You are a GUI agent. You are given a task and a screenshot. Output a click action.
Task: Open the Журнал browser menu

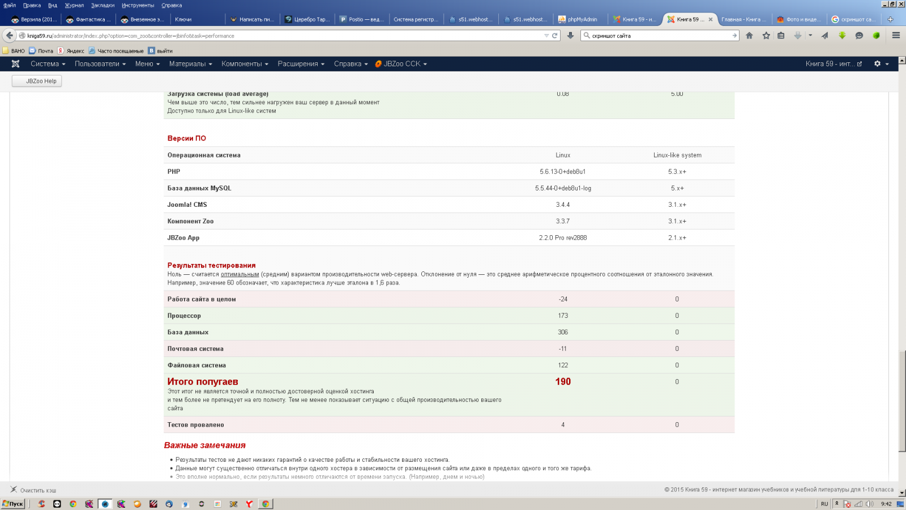tap(74, 5)
